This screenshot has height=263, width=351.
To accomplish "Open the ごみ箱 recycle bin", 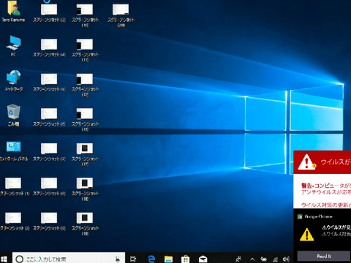I will click(13, 115).
